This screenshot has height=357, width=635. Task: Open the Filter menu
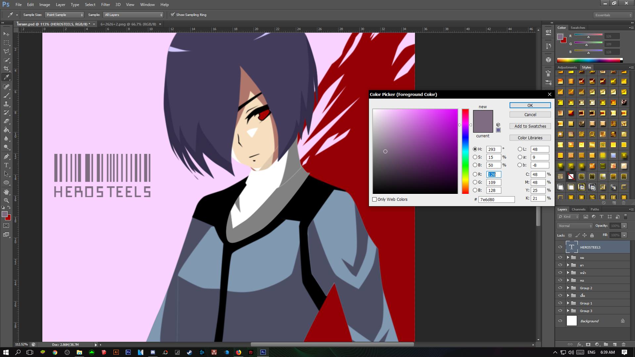[x=105, y=5]
